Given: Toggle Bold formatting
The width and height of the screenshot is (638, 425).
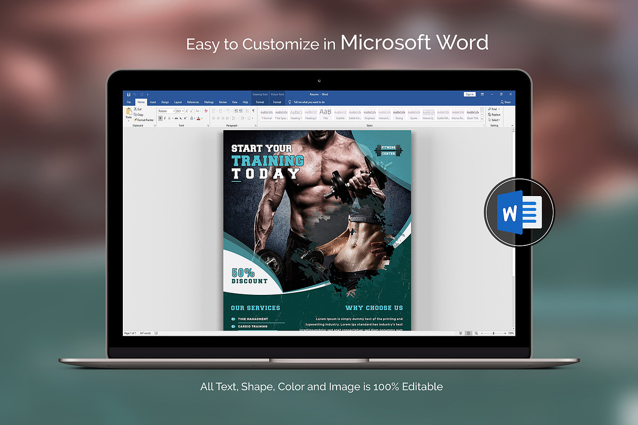Looking at the screenshot, I should [x=160, y=118].
